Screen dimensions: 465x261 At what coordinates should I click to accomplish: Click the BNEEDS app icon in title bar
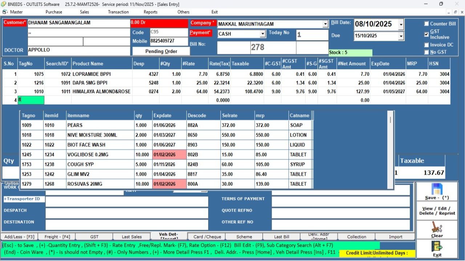click(4, 4)
